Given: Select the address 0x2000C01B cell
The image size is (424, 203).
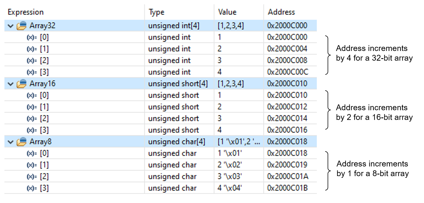Looking at the screenshot, I should tap(287, 188).
